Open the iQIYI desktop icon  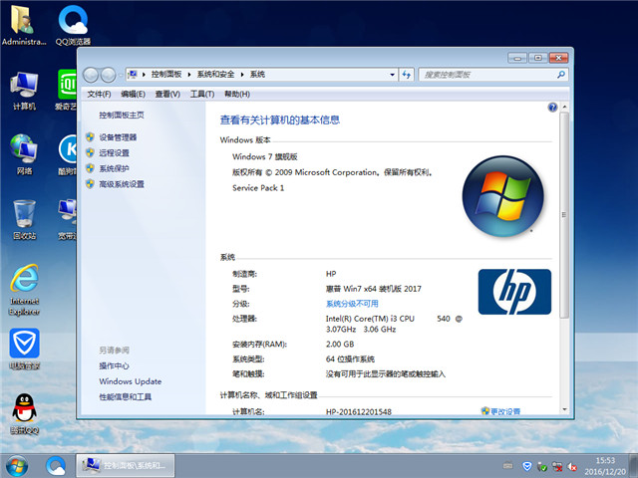point(67,91)
